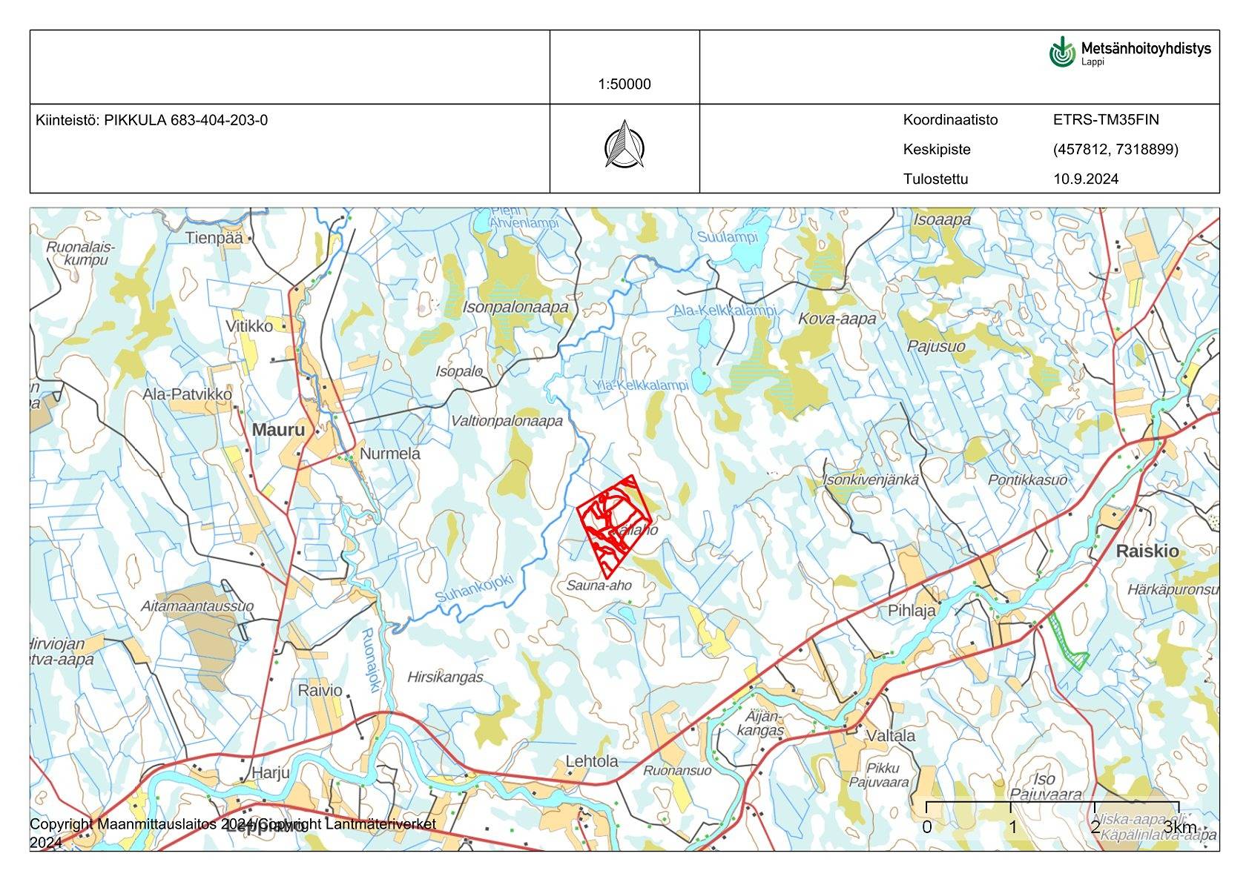Click the Suulampi lake label
This screenshot has height=882, width=1249.
coord(728,237)
